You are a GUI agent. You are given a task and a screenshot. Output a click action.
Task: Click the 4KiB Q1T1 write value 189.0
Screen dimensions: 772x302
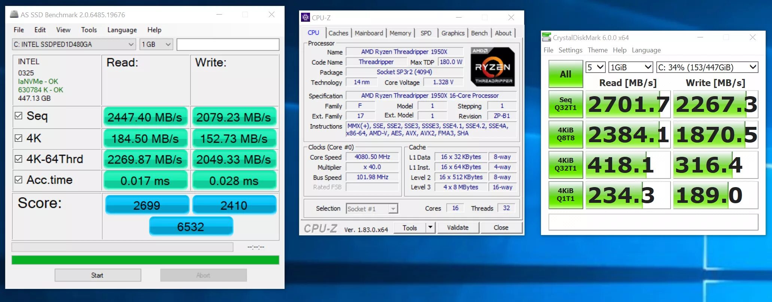click(715, 195)
